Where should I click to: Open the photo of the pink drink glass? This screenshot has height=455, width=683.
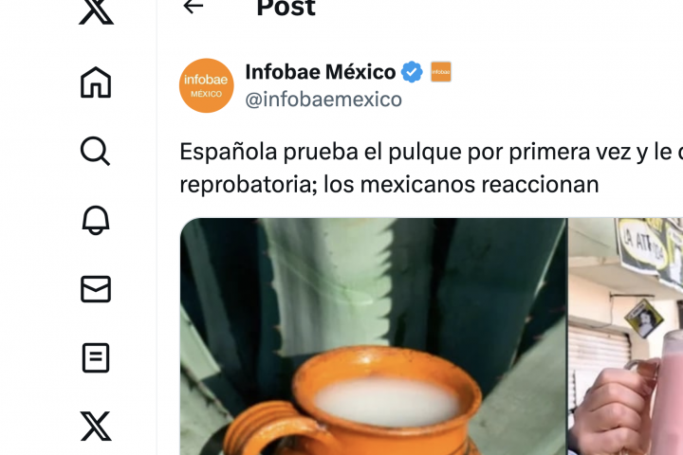625,337
